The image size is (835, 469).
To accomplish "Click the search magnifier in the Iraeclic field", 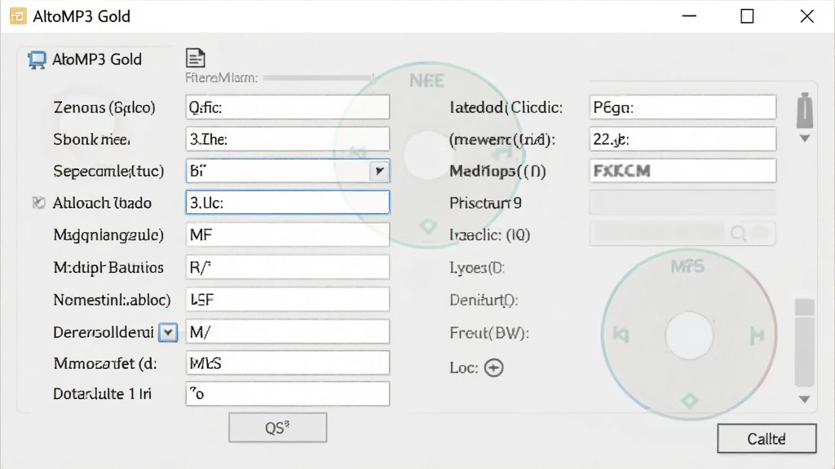I will point(738,233).
